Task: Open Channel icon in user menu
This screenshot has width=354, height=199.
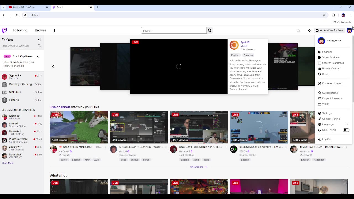Action: coord(319,52)
